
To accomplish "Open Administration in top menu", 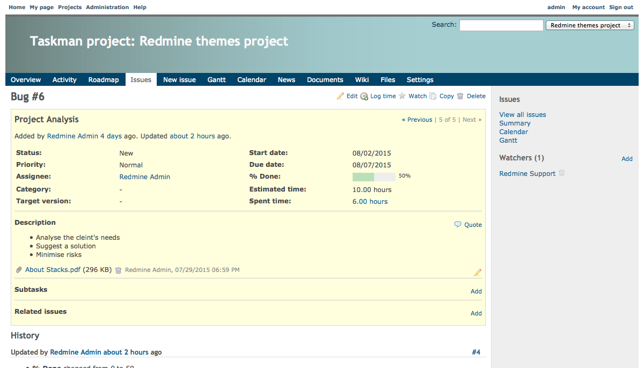I will (x=107, y=7).
